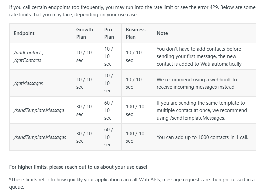This screenshot has width=275, height=194.
Task: Select the /addContact endpoint text
Action: click(27, 53)
